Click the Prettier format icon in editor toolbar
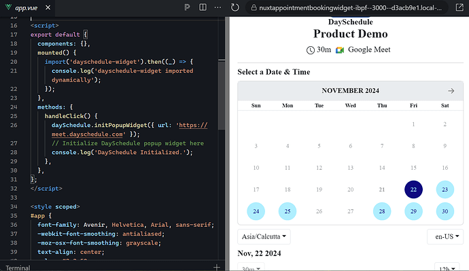The height and width of the screenshot is (271, 469). [x=187, y=7]
